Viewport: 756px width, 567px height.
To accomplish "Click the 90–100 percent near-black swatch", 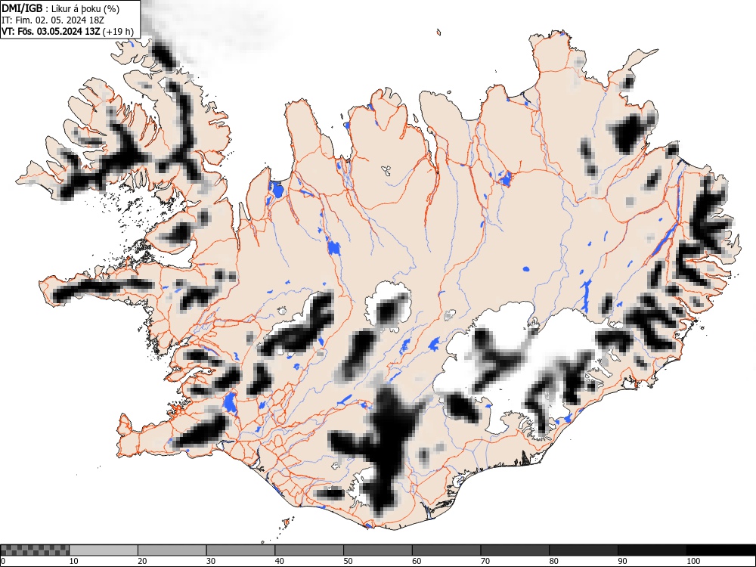I will [652, 550].
